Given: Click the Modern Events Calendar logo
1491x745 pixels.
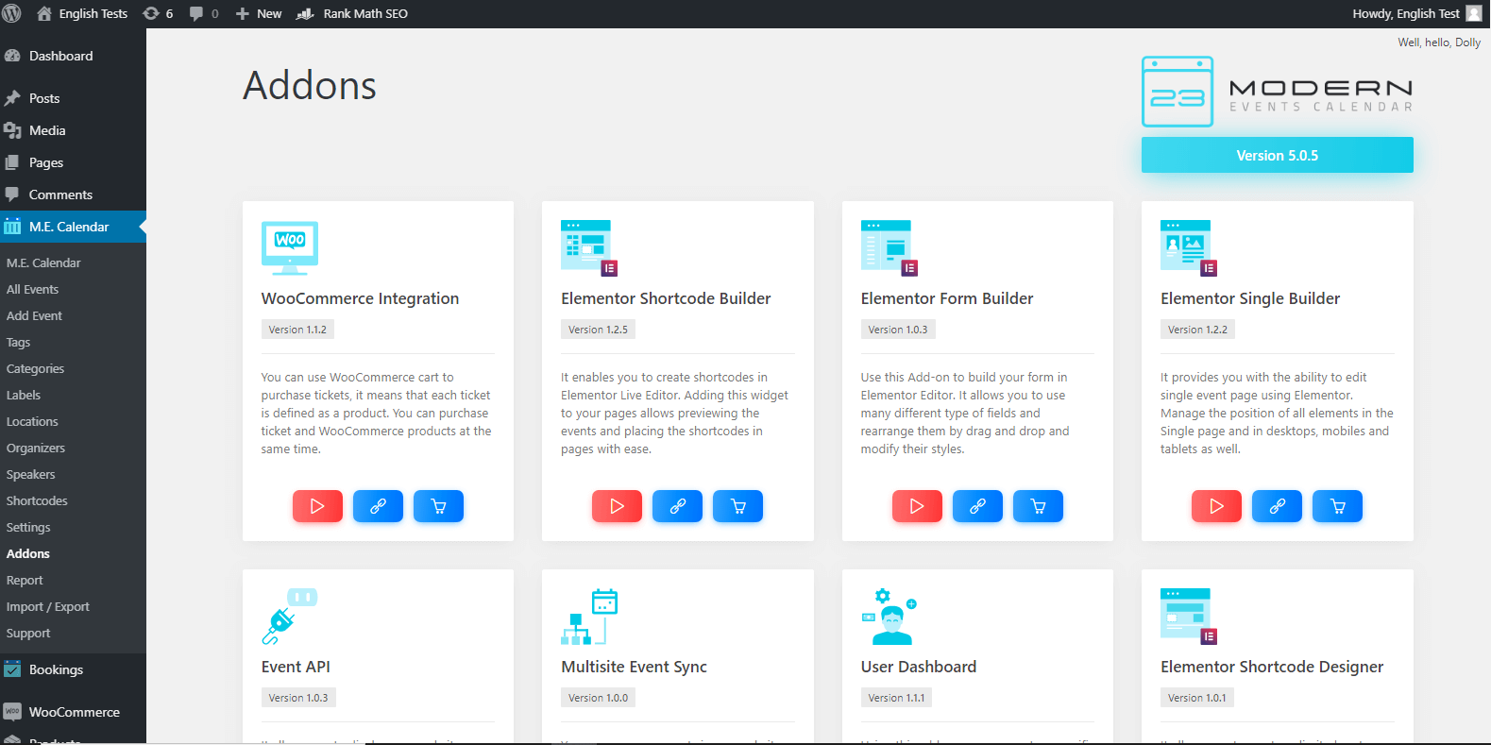Looking at the screenshot, I should (x=1277, y=92).
